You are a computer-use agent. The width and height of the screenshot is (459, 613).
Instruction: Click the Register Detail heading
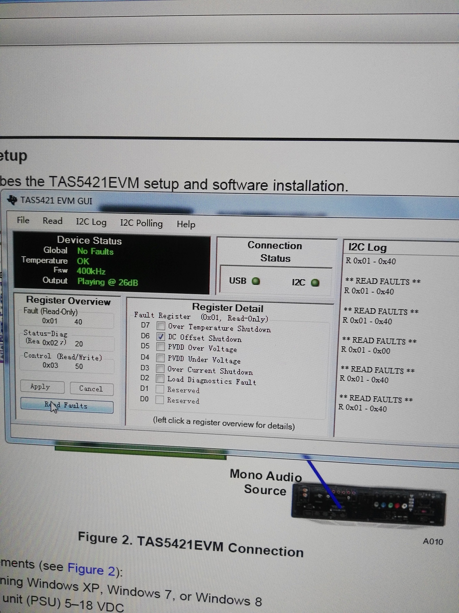[x=228, y=307]
